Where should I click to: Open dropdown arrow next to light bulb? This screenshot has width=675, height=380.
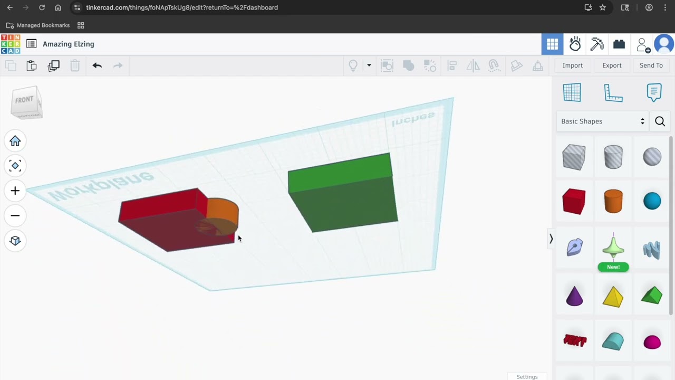coord(369,65)
